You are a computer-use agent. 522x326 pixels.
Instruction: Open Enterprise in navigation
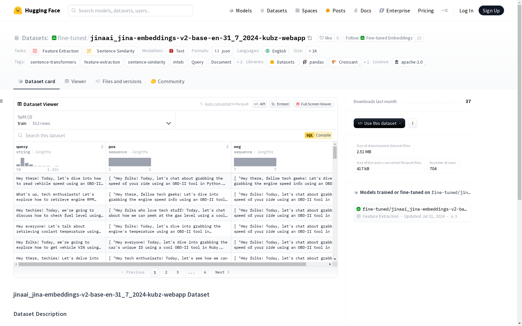coord(394,10)
